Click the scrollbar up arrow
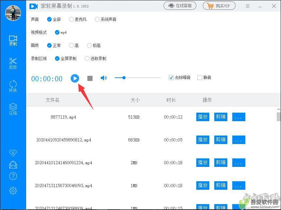Screen dimensions: 281x210 pos(278,109)
